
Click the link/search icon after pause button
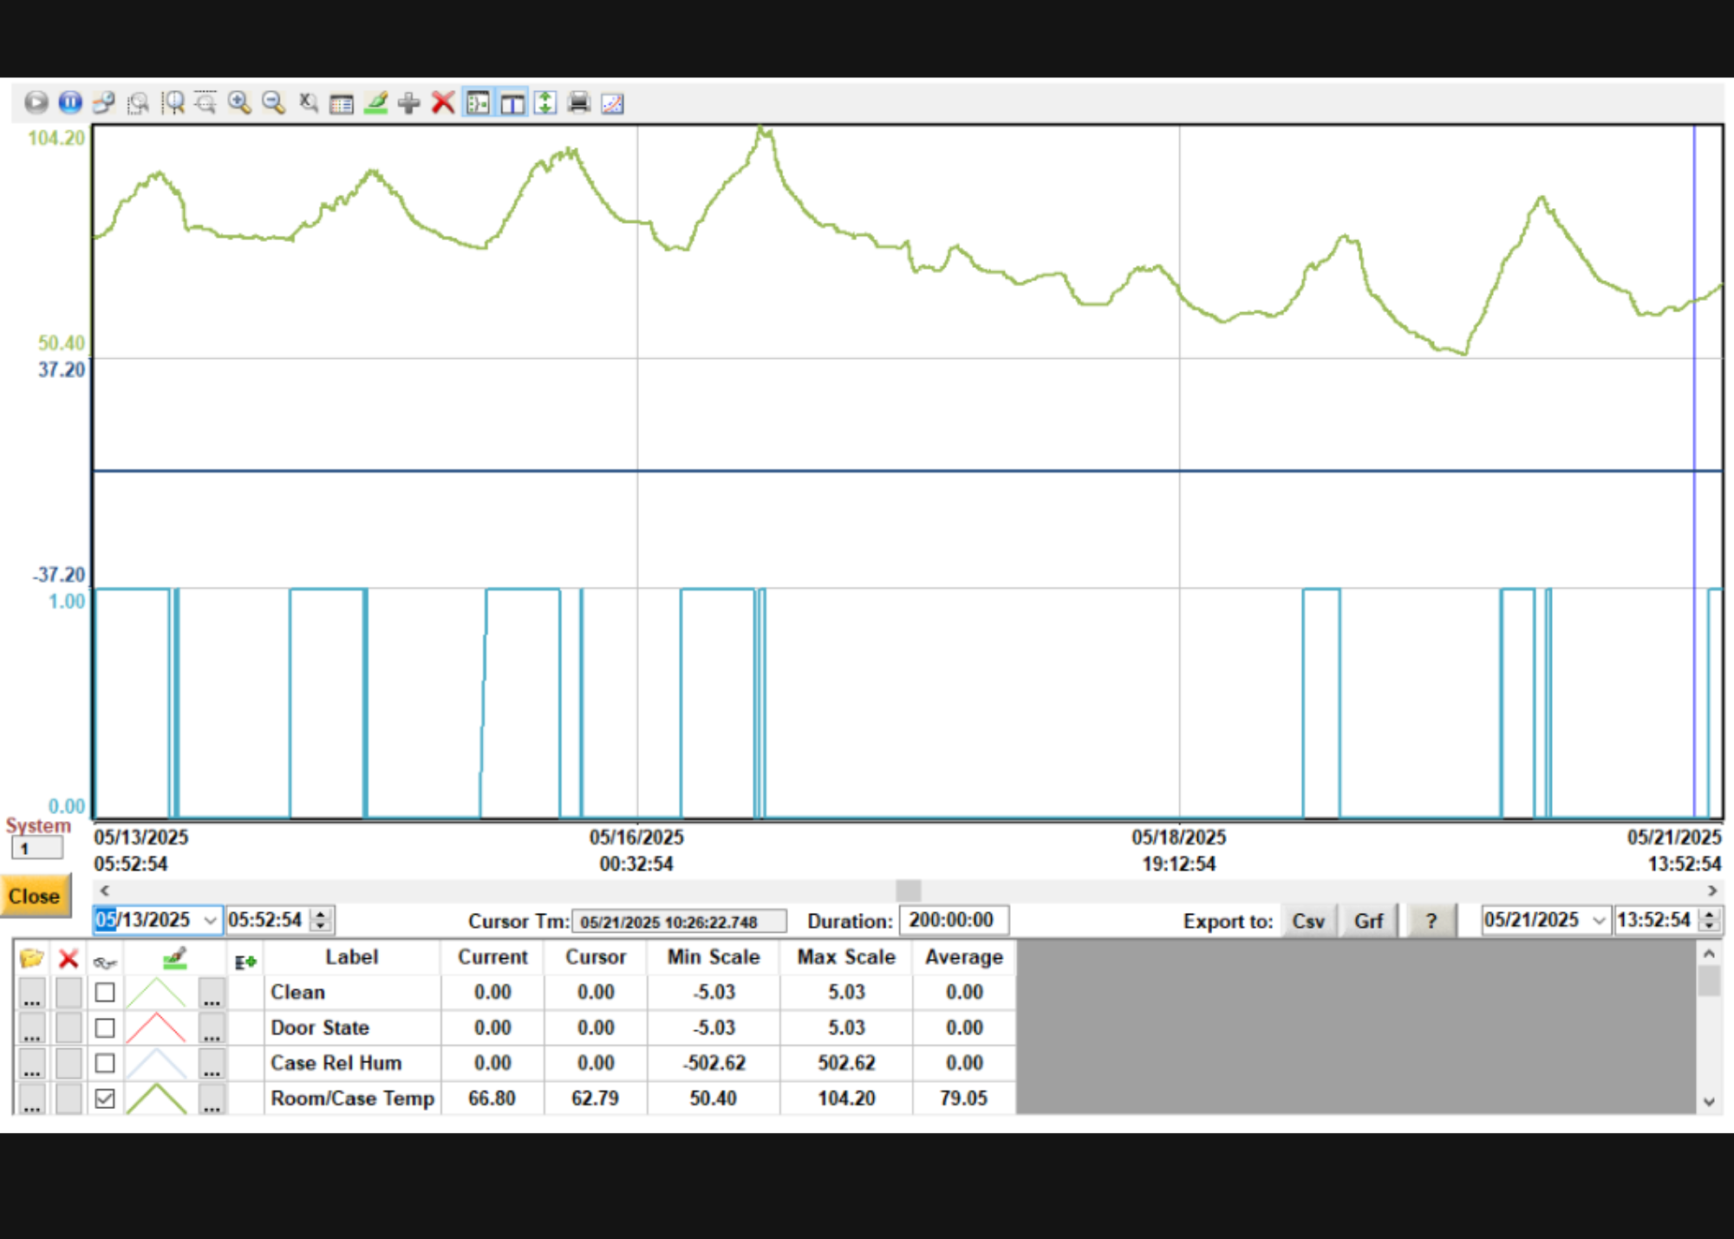(104, 103)
